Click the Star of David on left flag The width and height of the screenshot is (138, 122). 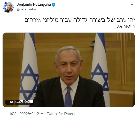click(x=29, y=82)
